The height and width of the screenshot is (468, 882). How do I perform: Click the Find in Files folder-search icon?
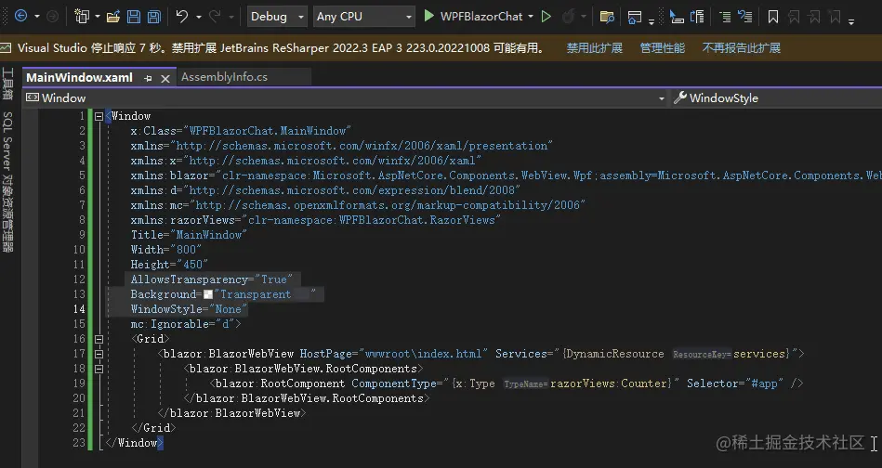[x=607, y=17]
